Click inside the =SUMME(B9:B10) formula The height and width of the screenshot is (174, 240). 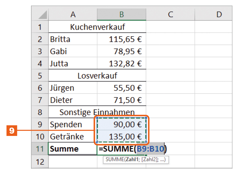133,149
